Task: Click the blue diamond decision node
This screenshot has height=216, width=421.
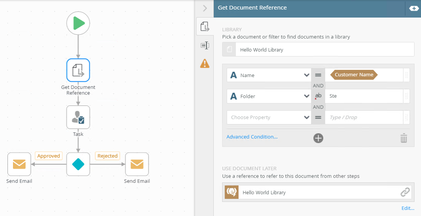Action: click(78, 164)
